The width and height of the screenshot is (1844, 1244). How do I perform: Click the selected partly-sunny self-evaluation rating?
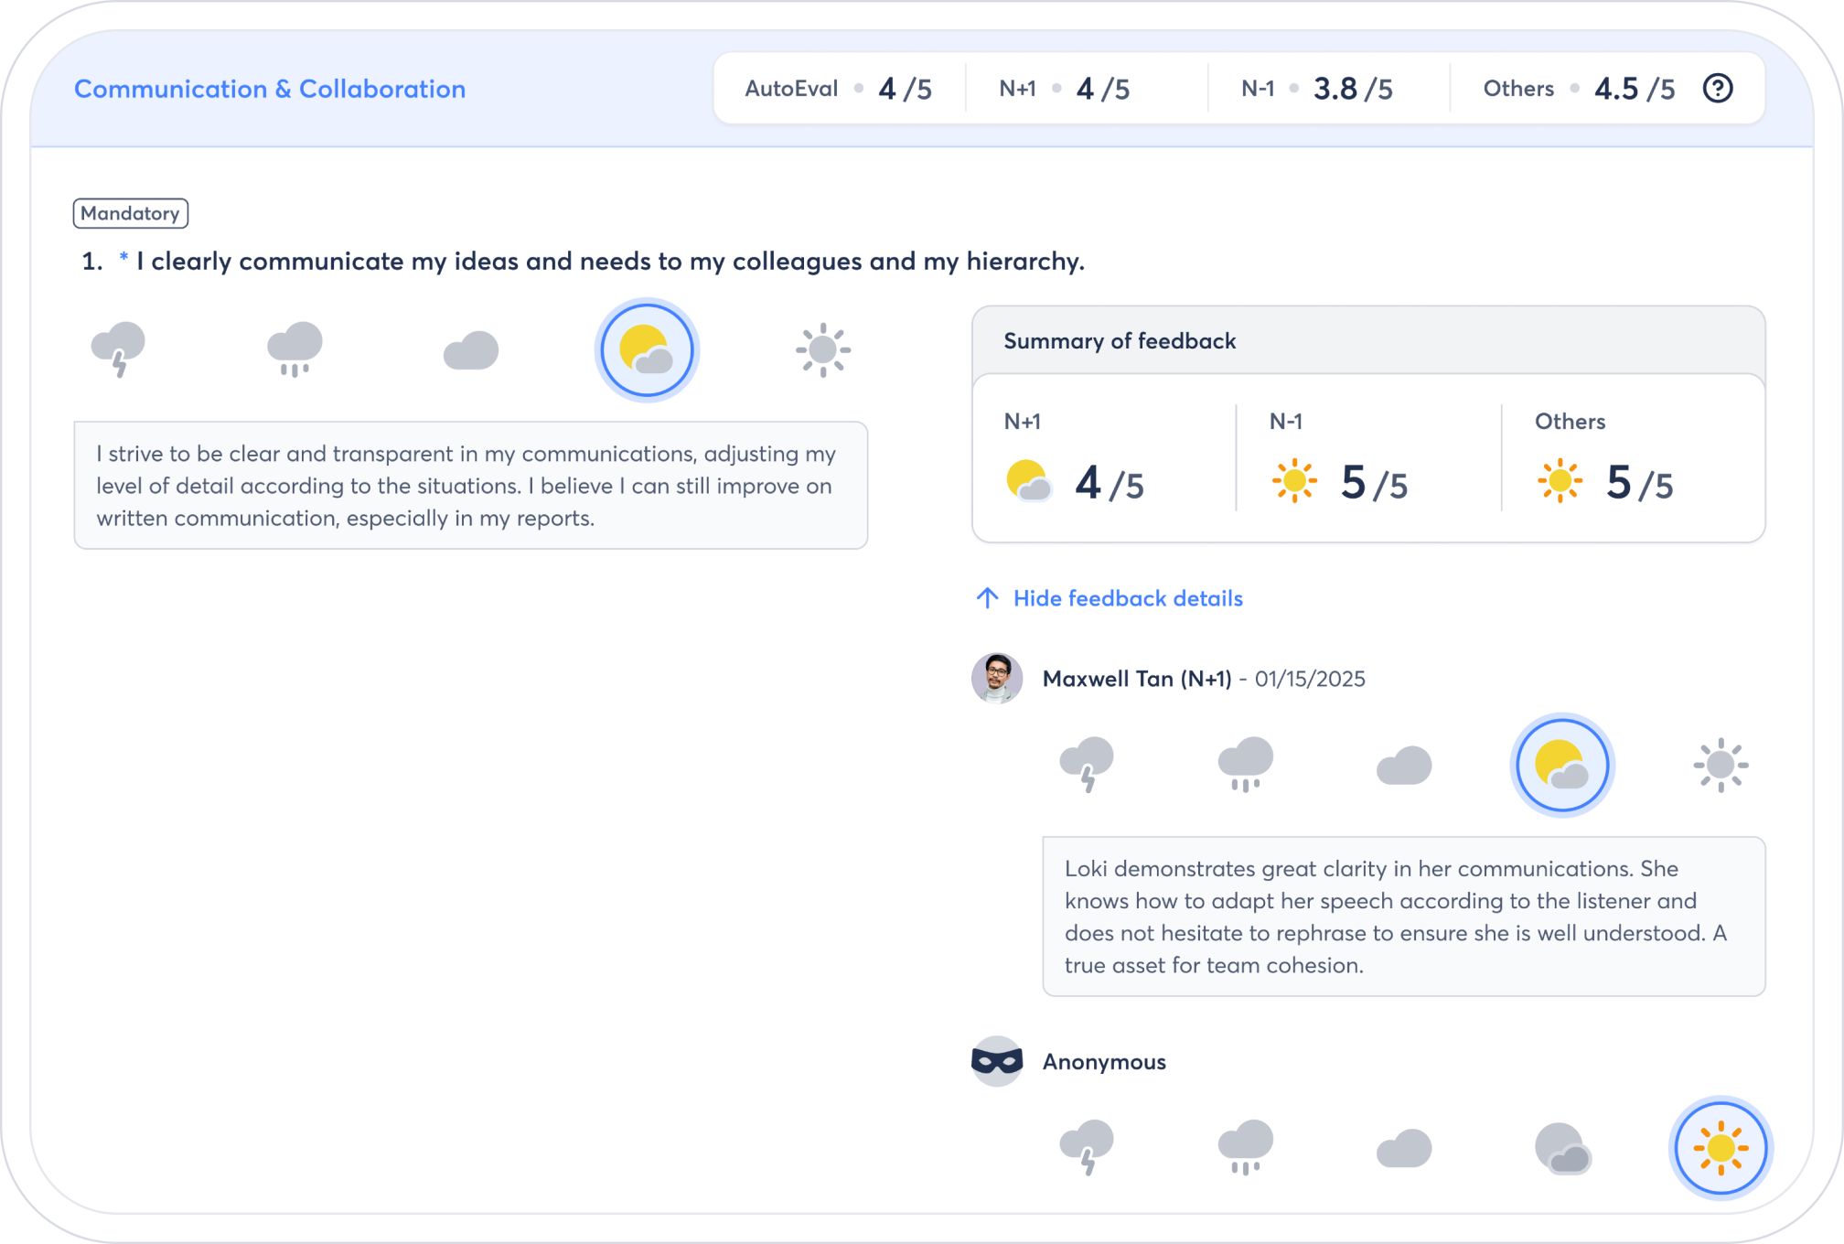coord(648,350)
